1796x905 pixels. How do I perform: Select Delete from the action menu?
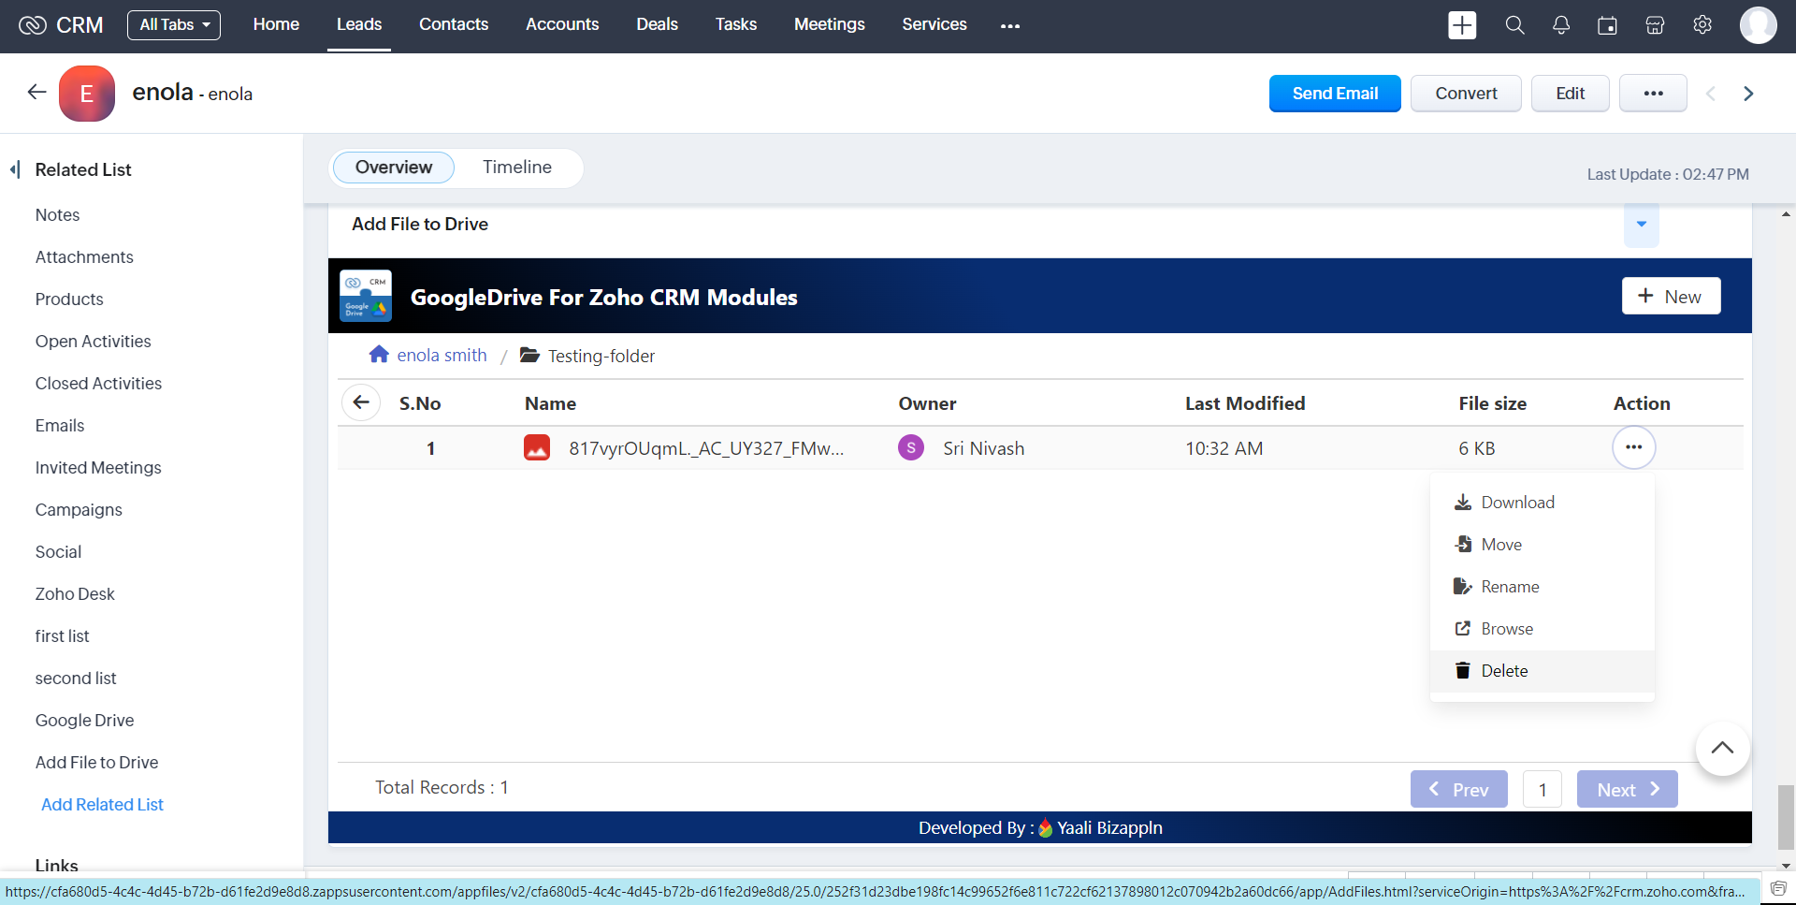point(1504,671)
